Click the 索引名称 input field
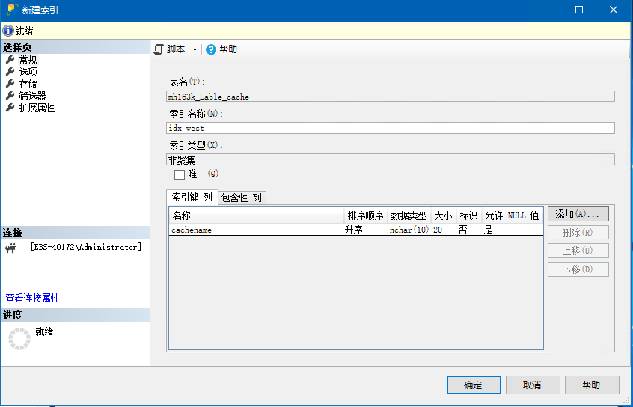This screenshot has height=407, width=633. [x=390, y=128]
